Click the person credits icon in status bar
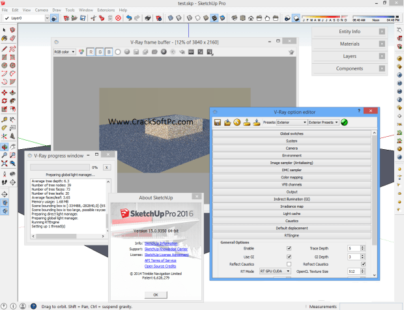 pos(23,306)
